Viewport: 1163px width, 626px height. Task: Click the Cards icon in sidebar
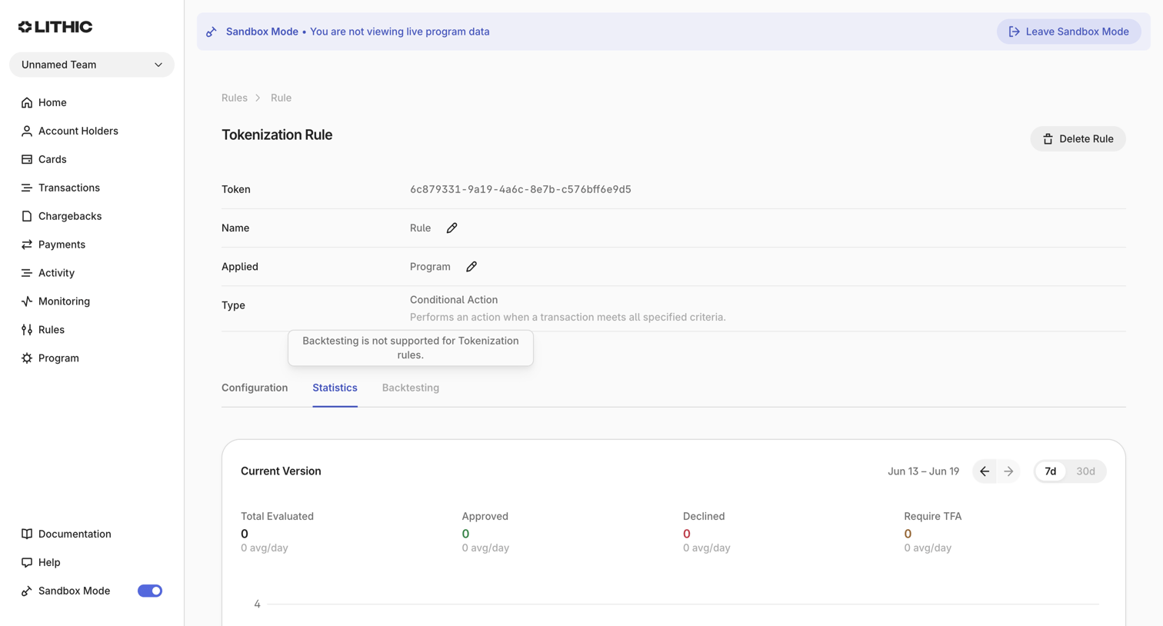[x=27, y=159]
